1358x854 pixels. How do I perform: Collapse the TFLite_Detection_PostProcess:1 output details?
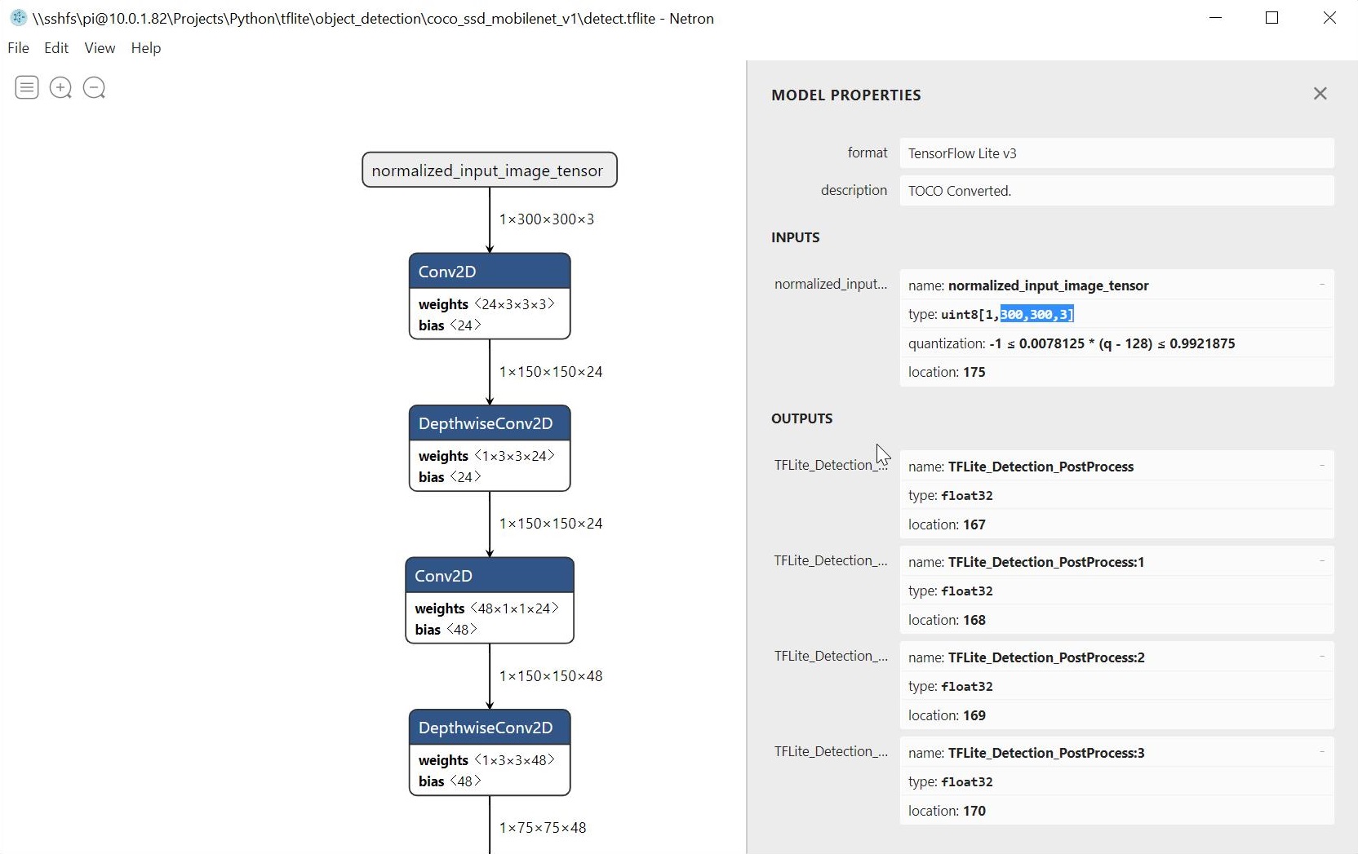(1321, 561)
